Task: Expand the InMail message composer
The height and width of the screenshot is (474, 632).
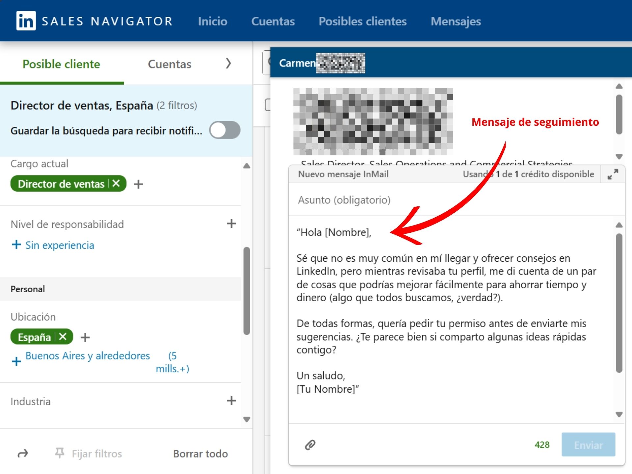Action: 613,174
